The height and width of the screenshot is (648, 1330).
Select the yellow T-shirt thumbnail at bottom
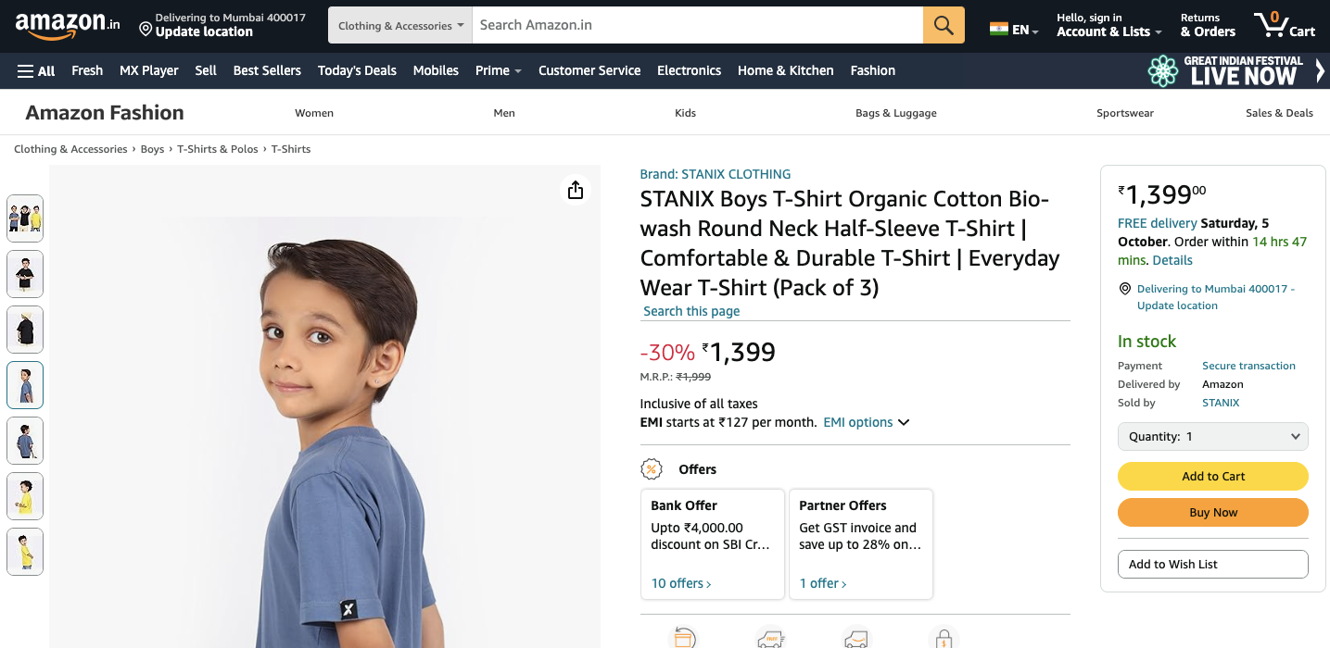[25, 552]
